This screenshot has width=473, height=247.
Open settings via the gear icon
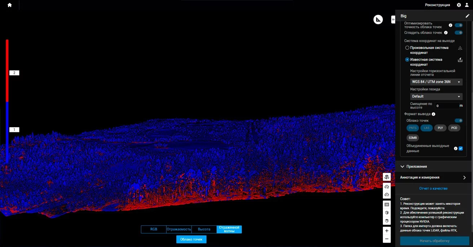tap(459, 5)
